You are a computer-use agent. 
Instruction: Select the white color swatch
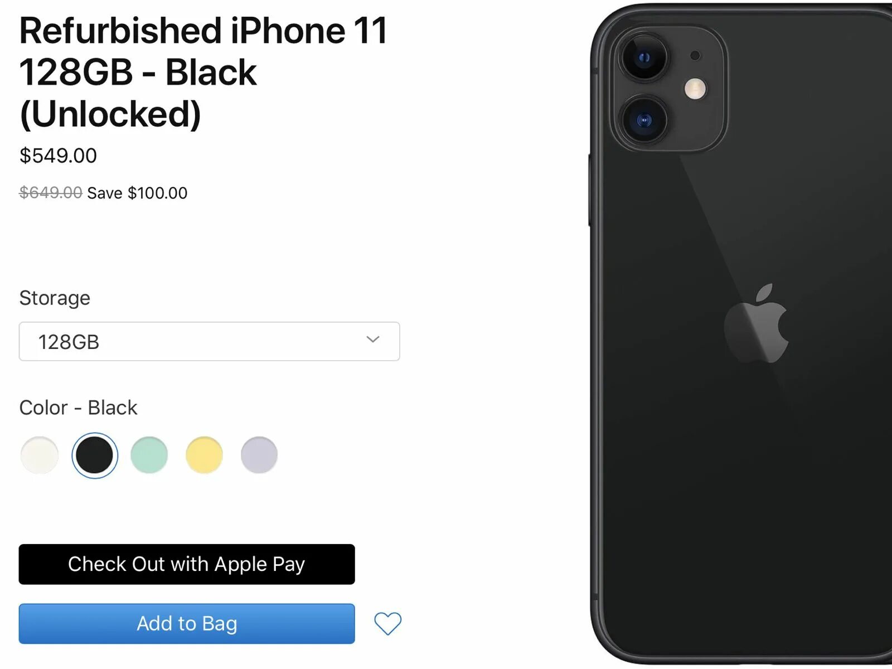click(40, 455)
